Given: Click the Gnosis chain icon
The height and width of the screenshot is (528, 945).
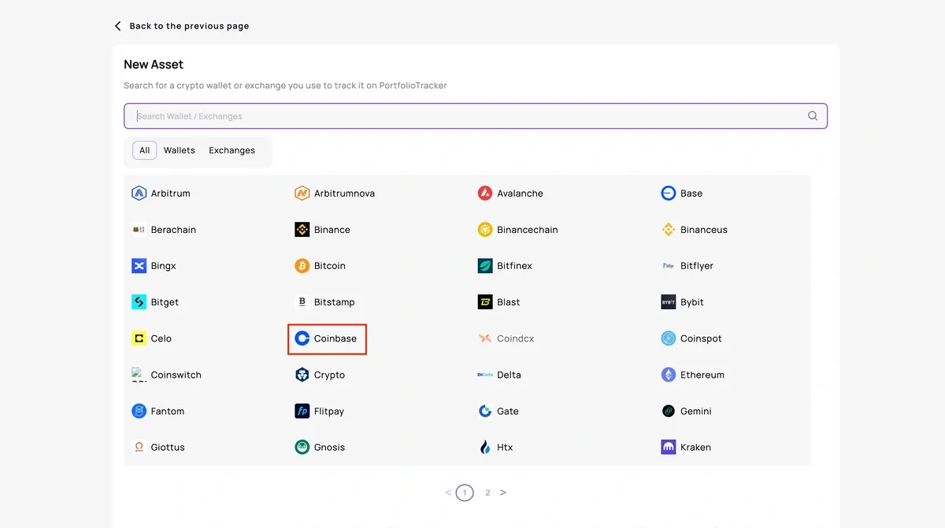Looking at the screenshot, I should pyautogui.click(x=302, y=447).
